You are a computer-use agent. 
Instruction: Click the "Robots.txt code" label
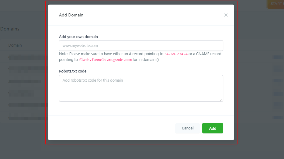point(73,71)
